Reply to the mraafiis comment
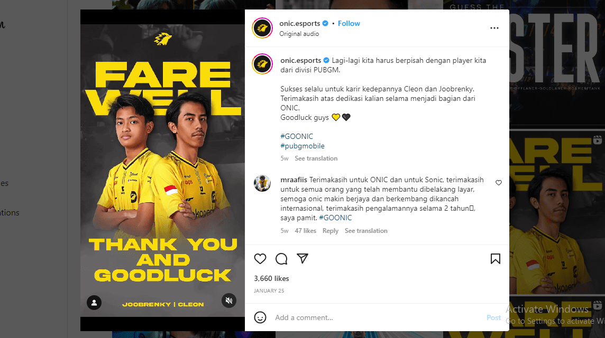The image size is (605, 338). pos(331,231)
